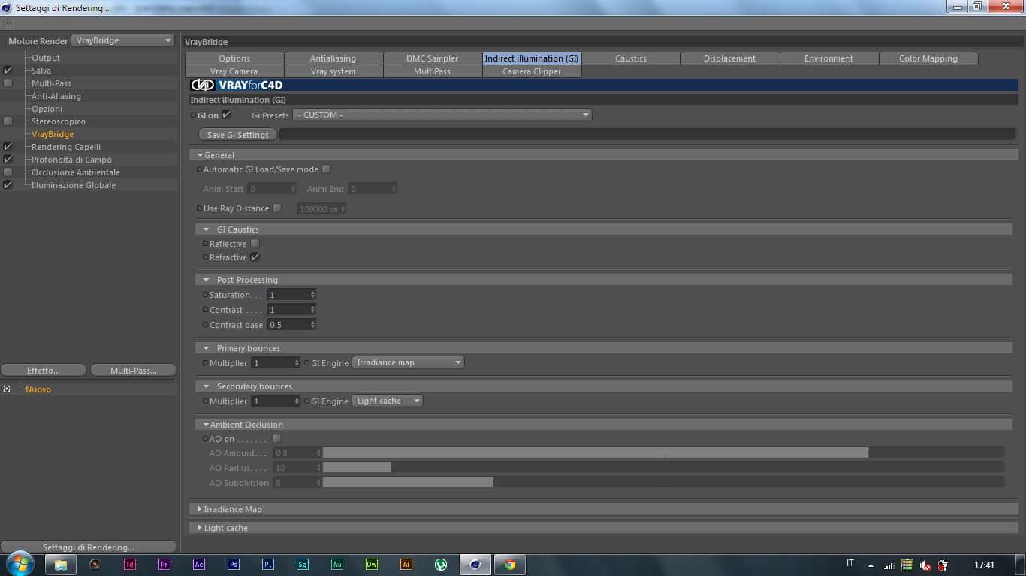Click the AO Amount slider
This screenshot has height=576, width=1026.
click(664, 453)
